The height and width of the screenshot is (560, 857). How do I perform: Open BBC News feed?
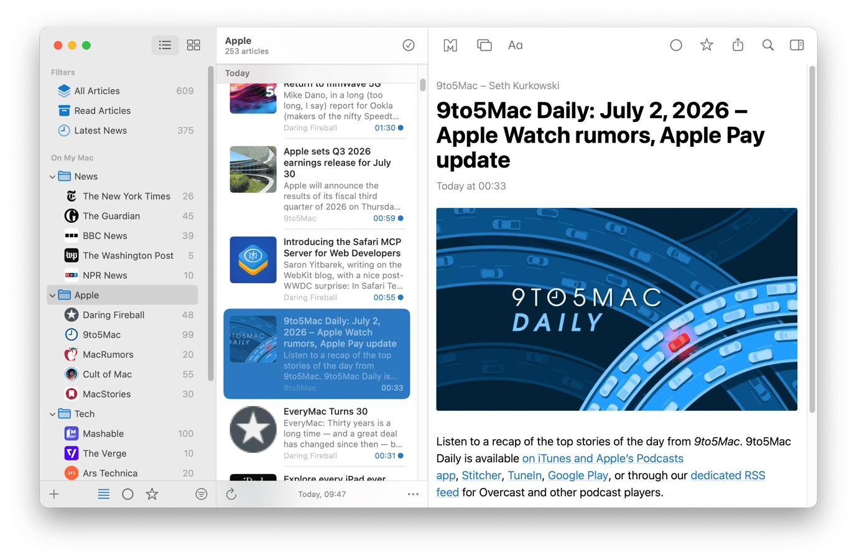coord(123,236)
